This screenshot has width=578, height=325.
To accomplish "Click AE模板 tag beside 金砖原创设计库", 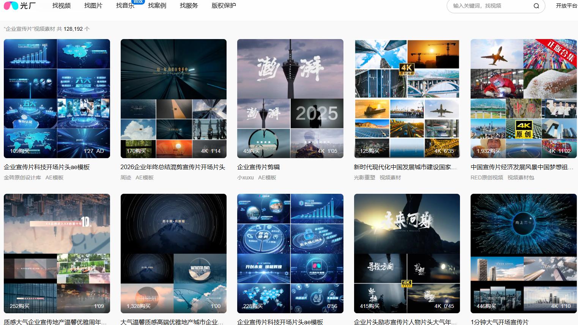I will tap(55, 177).
